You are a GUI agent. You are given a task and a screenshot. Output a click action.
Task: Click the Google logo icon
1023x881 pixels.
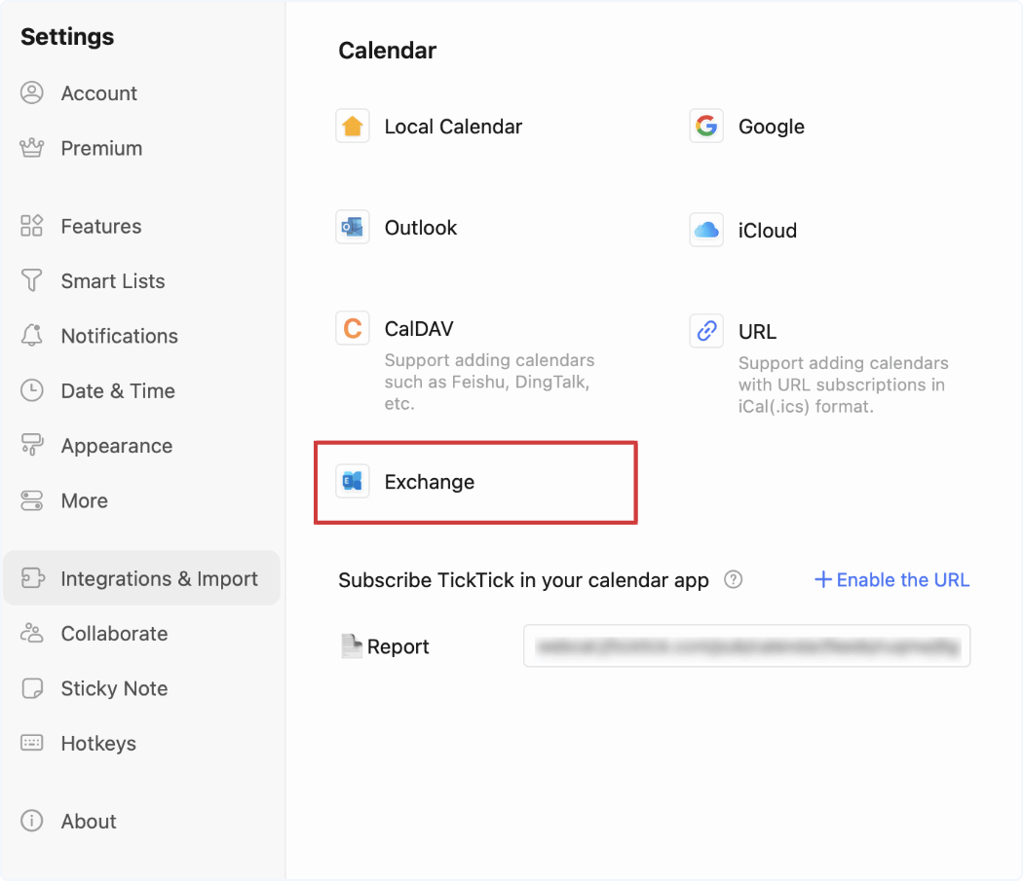(x=706, y=126)
